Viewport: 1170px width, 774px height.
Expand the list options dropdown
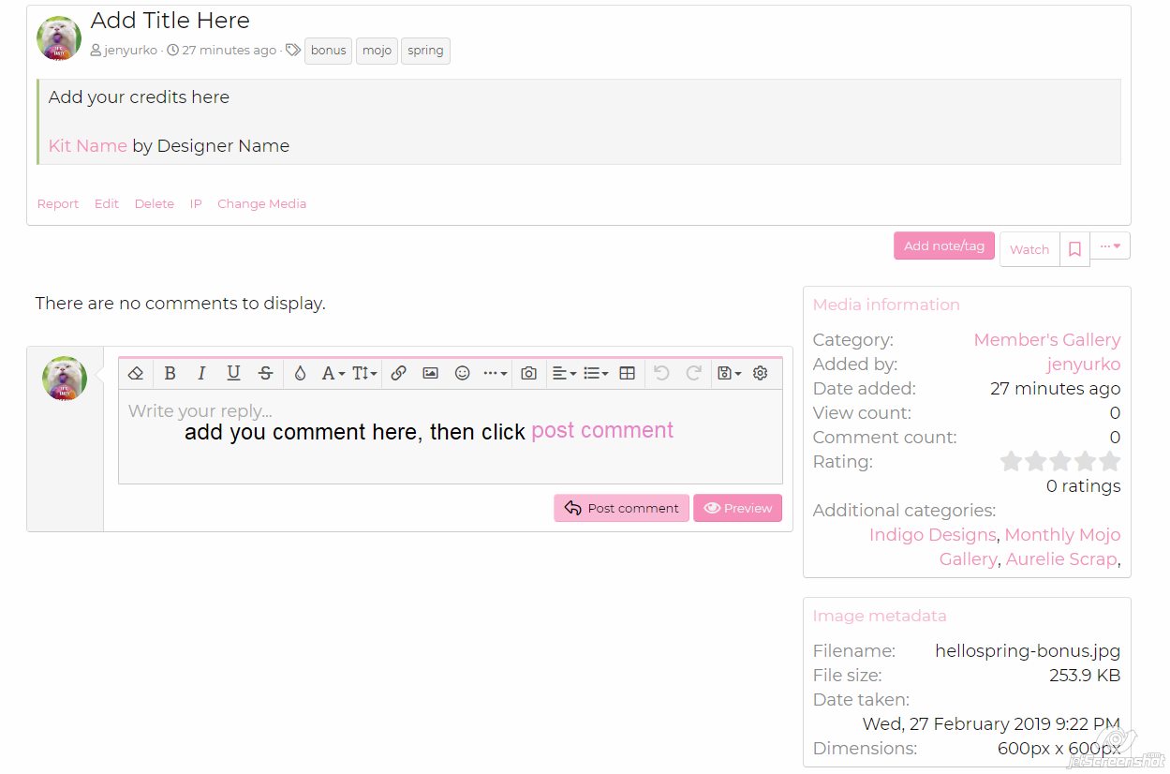[596, 373]
